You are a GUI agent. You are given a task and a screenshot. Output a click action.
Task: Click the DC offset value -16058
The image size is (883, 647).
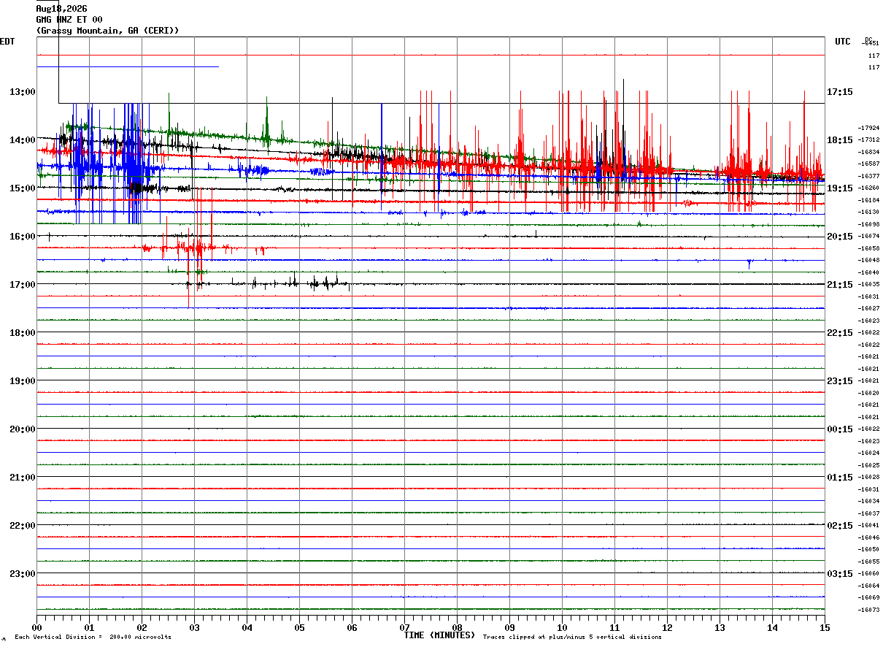click(x=868, y=248)
